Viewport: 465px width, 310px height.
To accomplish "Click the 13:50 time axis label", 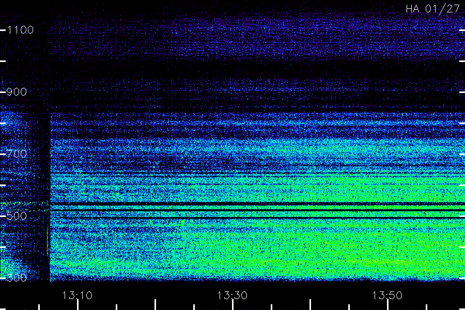I will point(388,296).
